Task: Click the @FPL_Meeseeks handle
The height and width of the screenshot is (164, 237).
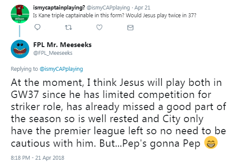Action: (x=53, y=53)
